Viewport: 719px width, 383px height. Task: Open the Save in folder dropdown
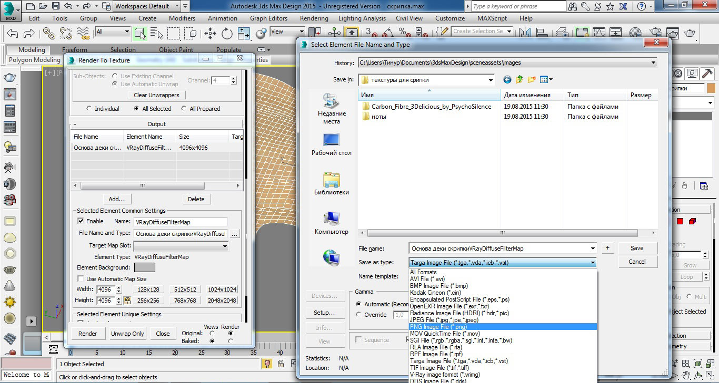pos(491,80)
